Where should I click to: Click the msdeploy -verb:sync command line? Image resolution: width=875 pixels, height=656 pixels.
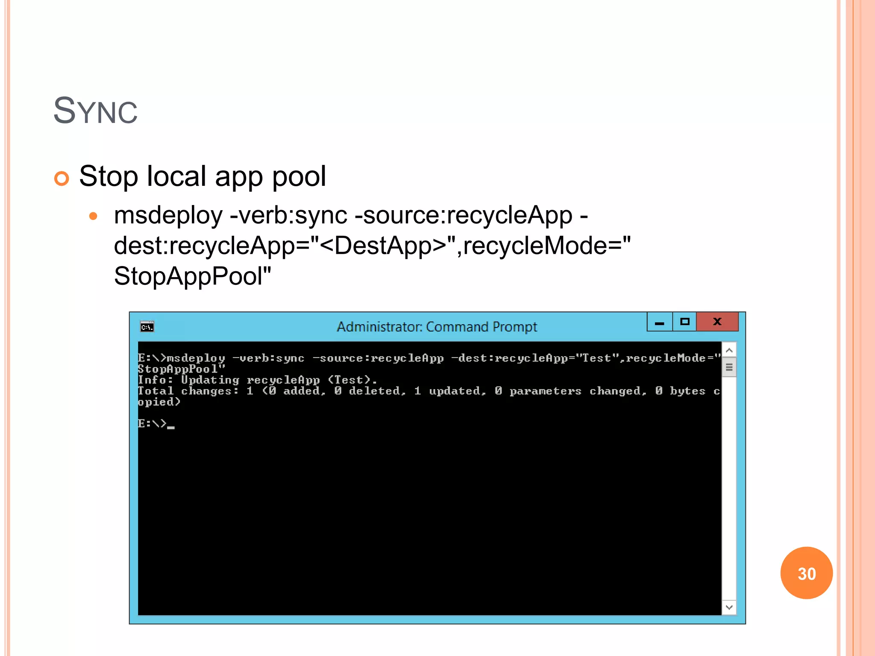point(429,358)
